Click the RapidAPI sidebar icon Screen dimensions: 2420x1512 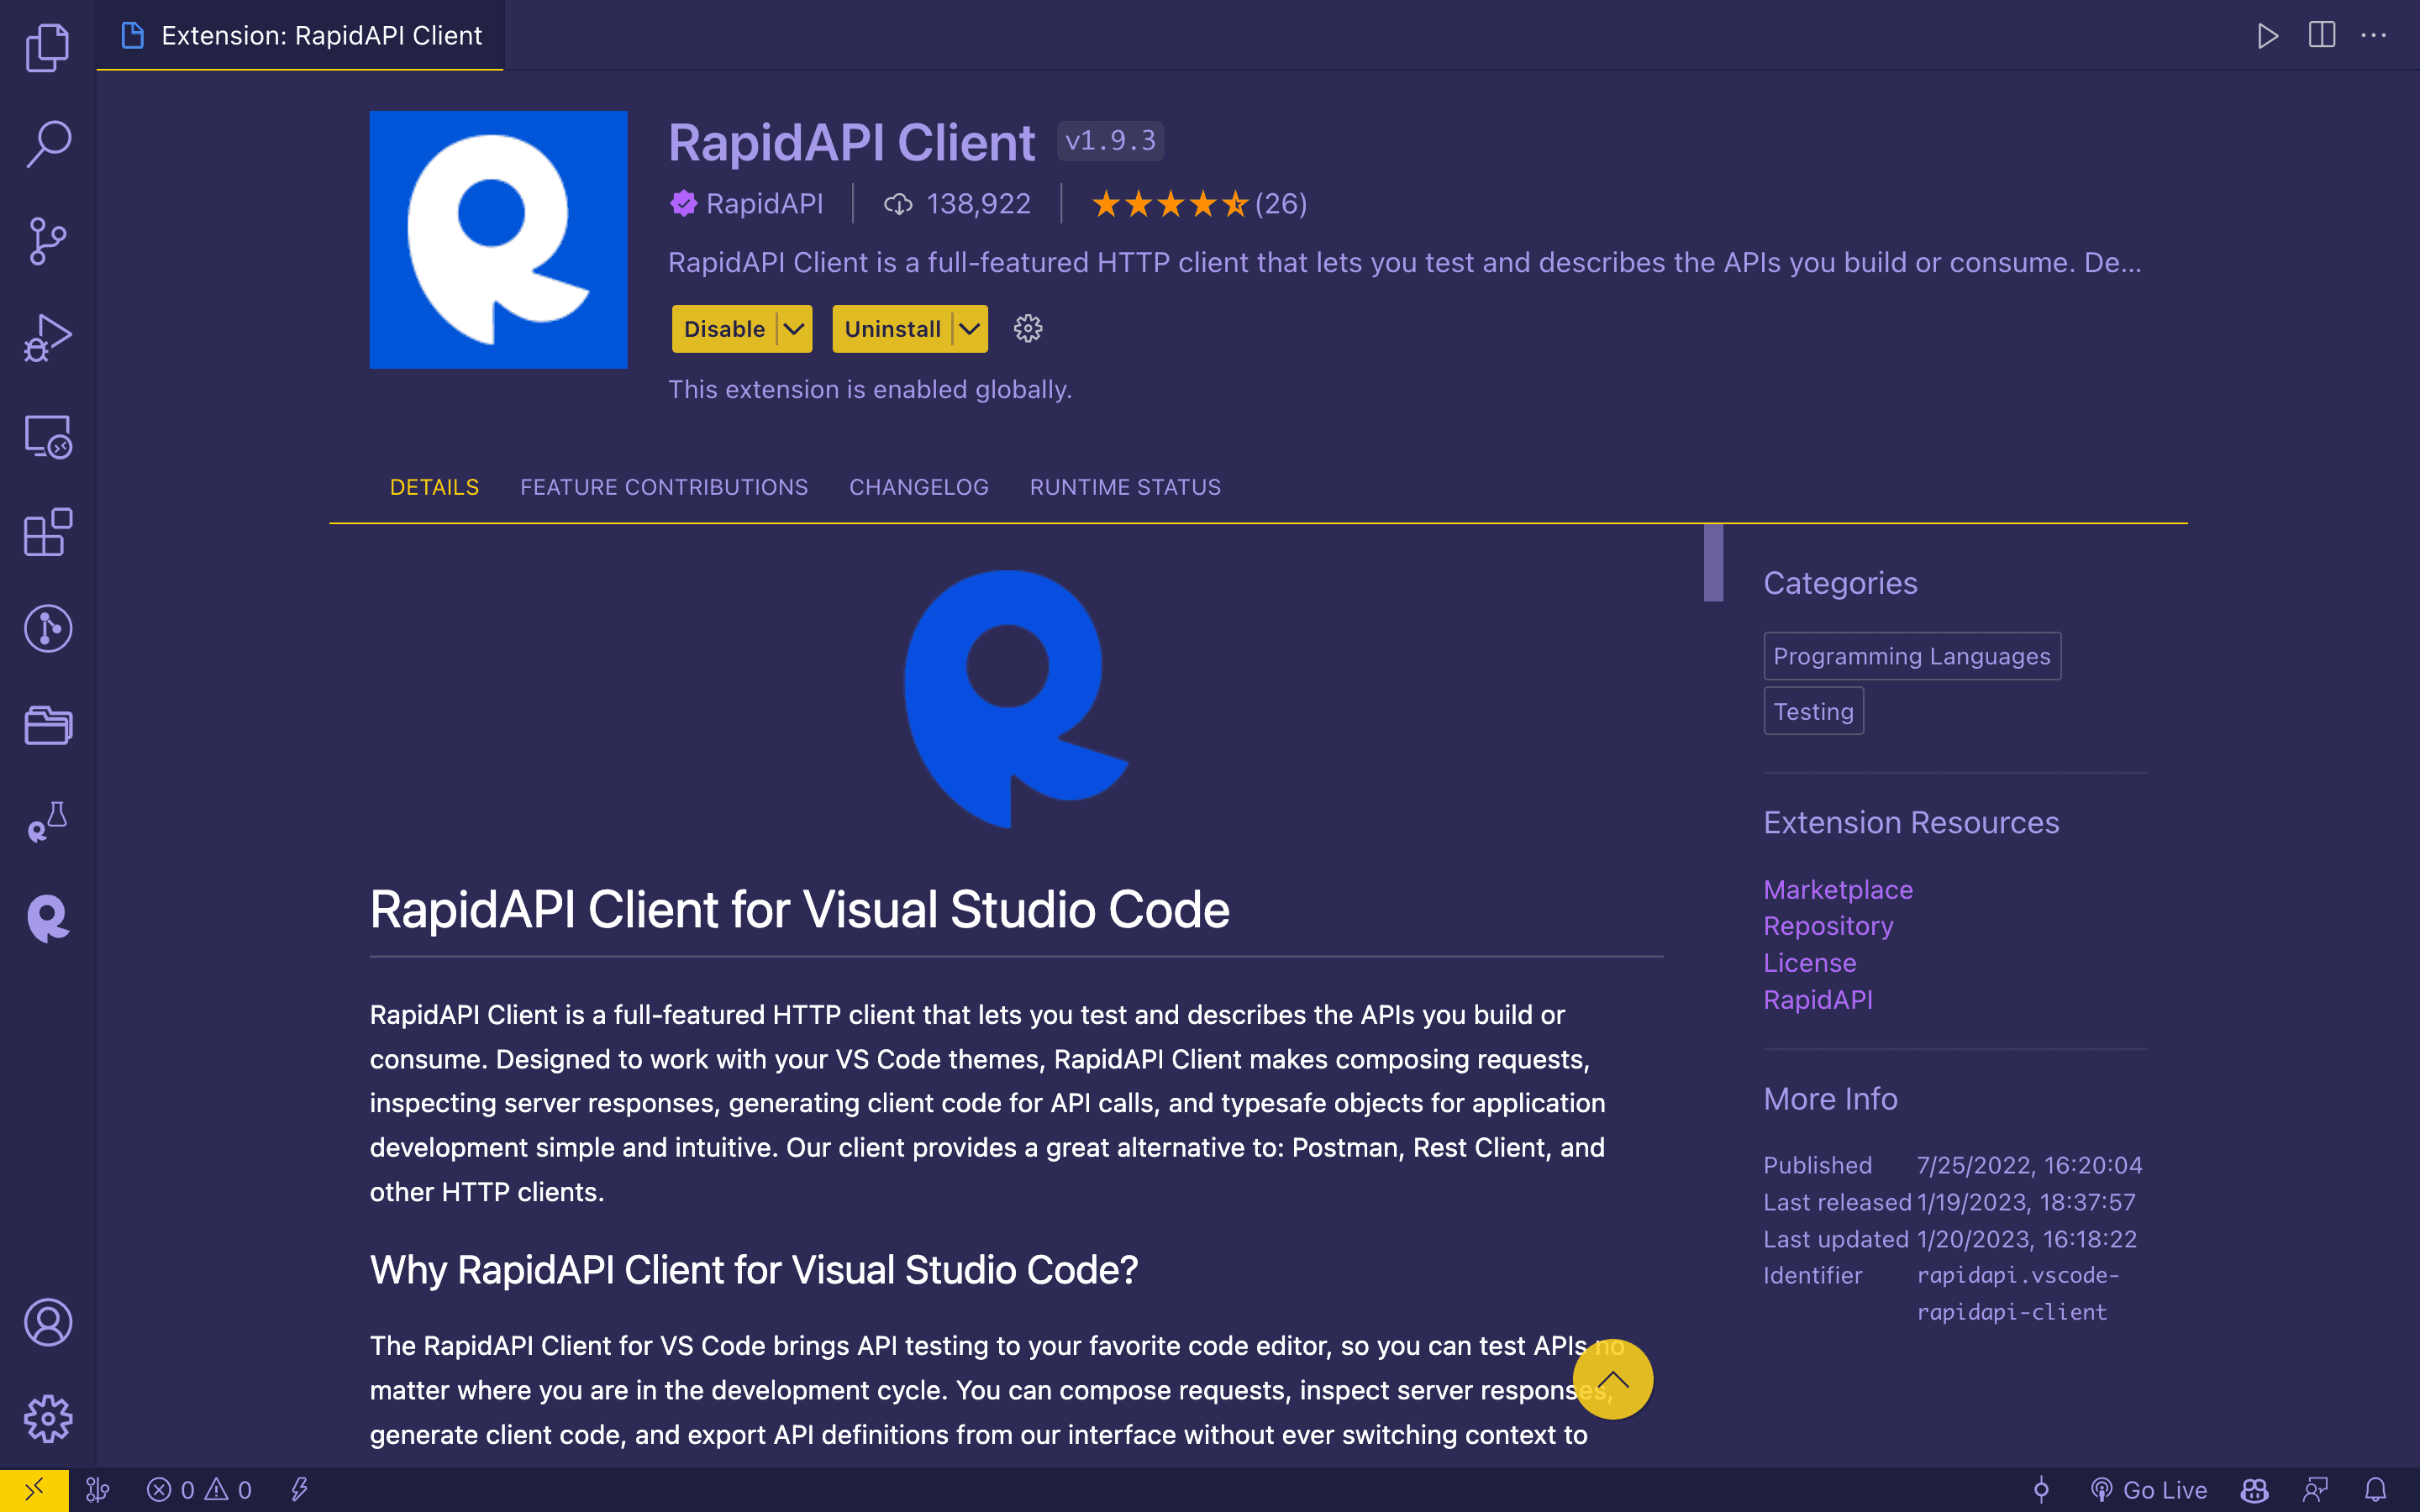tap(47, 918)
